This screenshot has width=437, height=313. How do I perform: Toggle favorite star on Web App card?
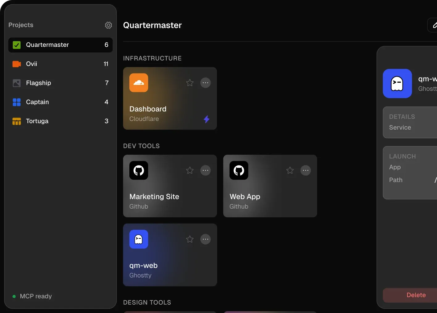click(x=290, y=170)
